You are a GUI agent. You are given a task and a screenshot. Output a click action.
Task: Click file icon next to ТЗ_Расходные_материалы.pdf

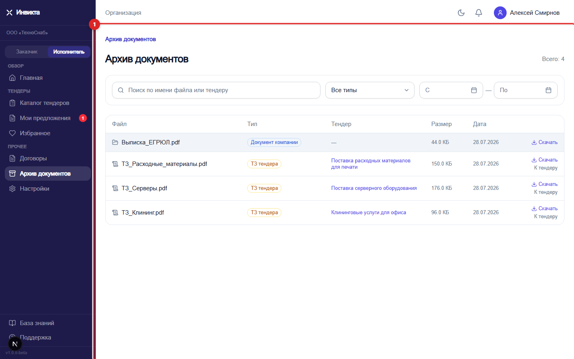coord(115,164)
